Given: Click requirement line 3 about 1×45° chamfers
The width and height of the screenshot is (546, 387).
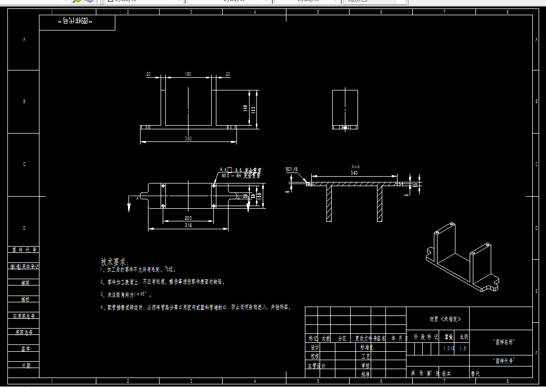Looking at the screenshot, I should click(126, 294).
